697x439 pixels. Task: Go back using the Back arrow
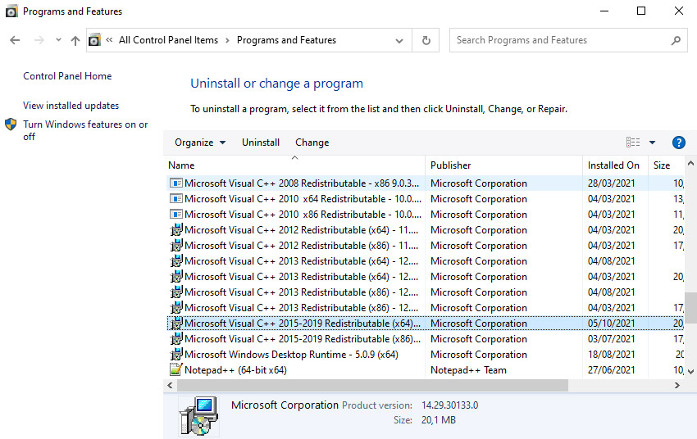[x=15, y=40]
